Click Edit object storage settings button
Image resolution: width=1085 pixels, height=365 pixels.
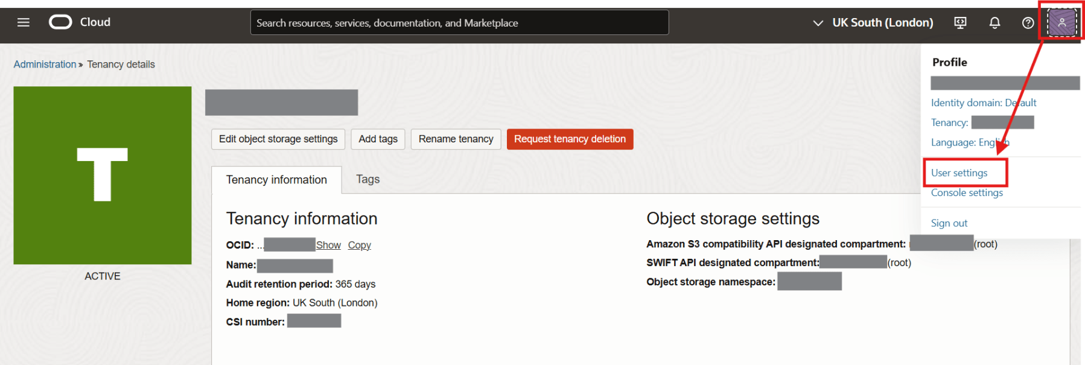pos(278,139)
